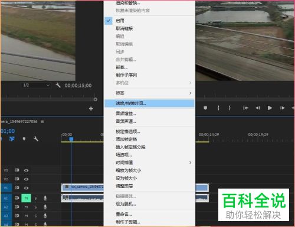Mute track A2
The height and width of the screenshot is (227, 295).
(26, 207)
